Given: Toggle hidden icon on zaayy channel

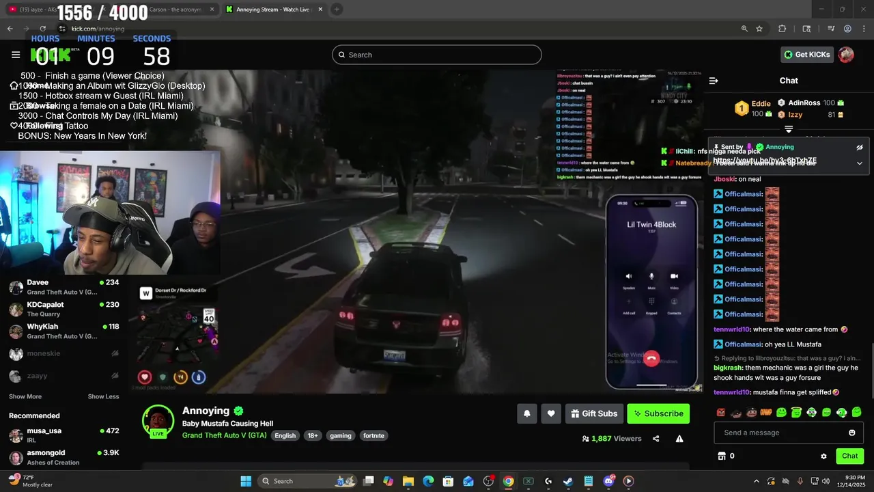Looking at the screenshot, I should [115, 375].
